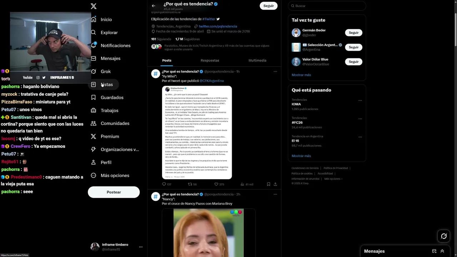
Task: Open Condiciones de Servicio footer link
Action: 305,168
